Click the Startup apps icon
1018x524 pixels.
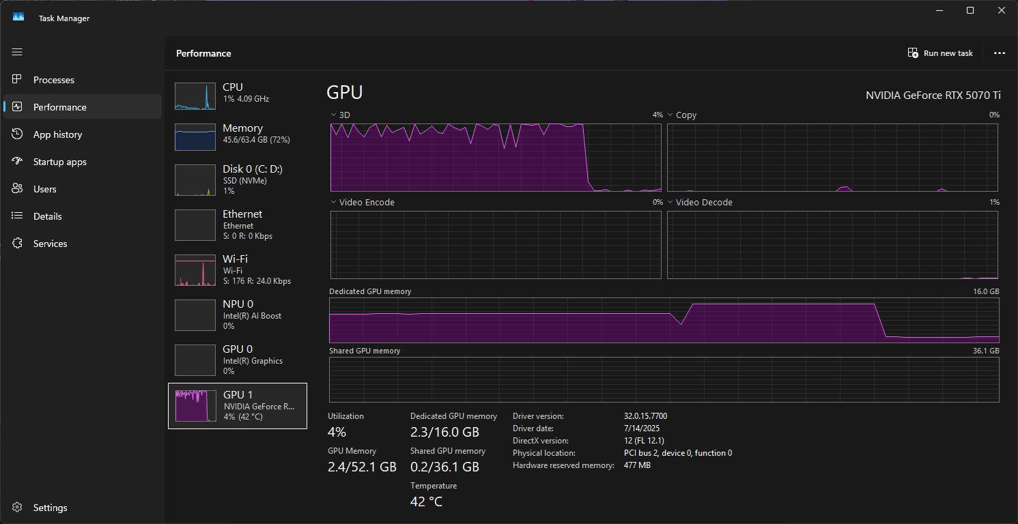18,162
